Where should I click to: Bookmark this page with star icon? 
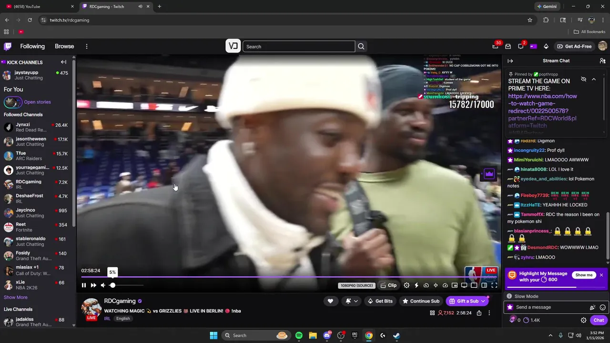pyautogui.click(x=529, y=20)
